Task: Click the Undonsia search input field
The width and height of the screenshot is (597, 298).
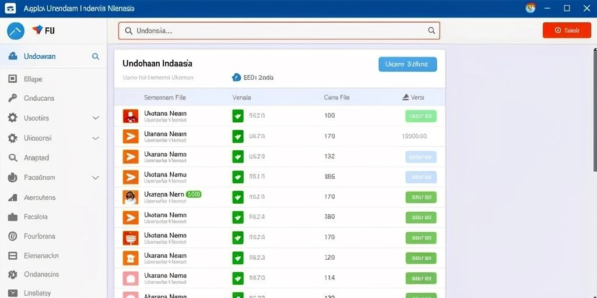Action: [279, 31]
